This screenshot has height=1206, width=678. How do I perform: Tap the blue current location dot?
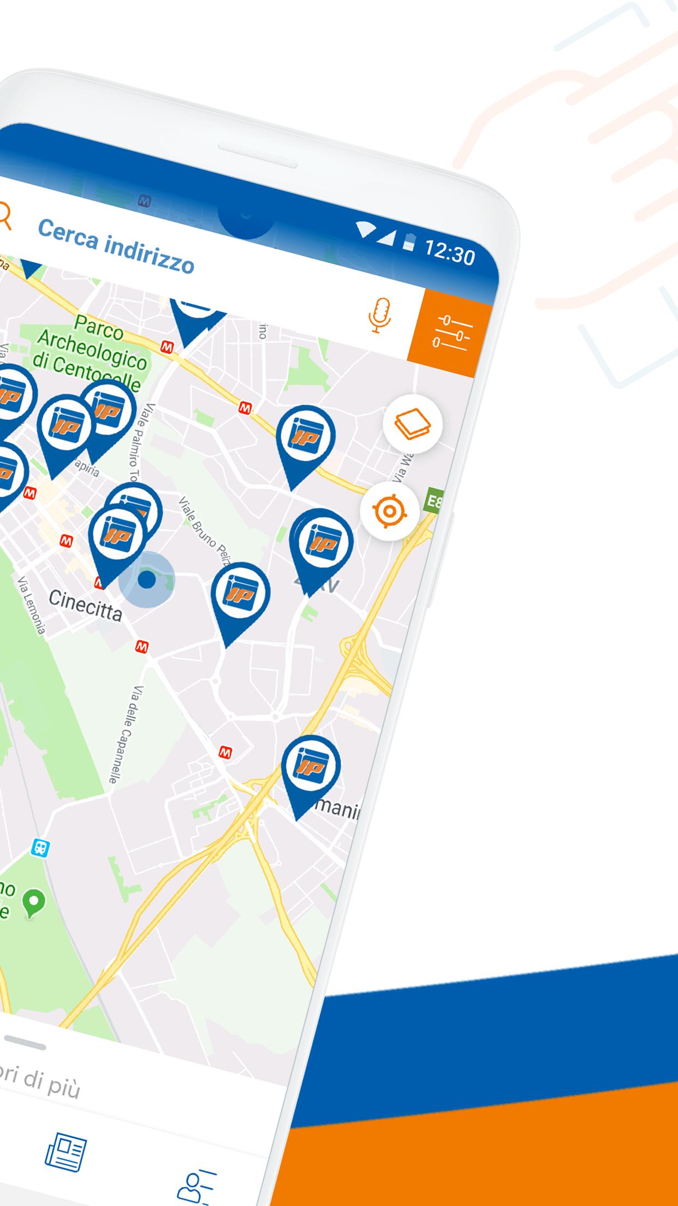tap(146, 580)
